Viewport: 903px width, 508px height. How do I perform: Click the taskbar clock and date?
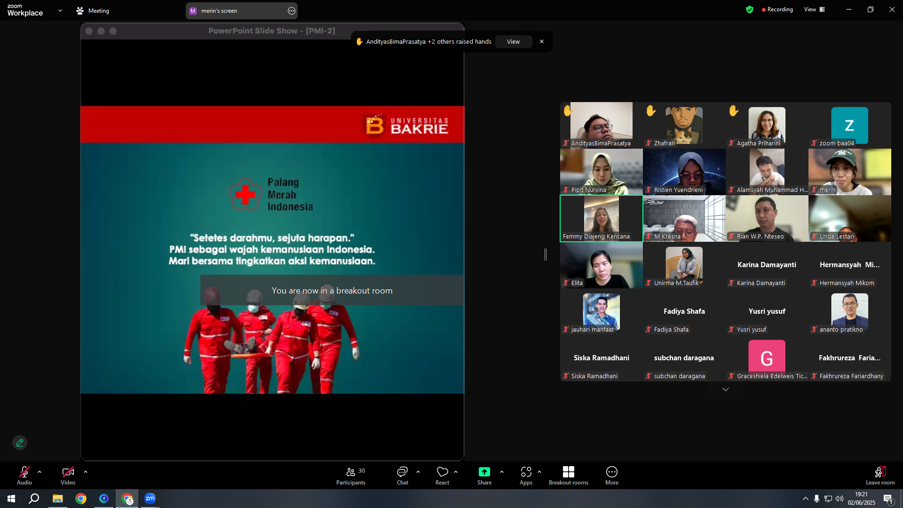(862, 499)
